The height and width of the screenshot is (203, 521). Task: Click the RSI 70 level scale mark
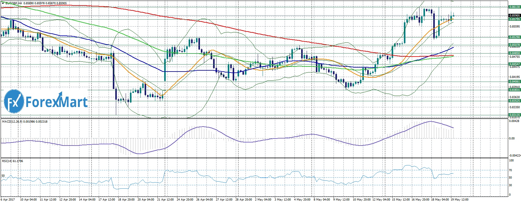[x=510, y=170]
